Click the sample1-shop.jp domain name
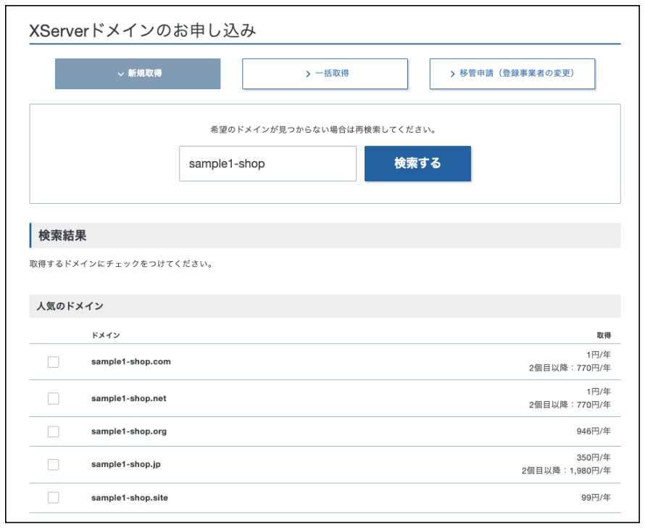 point(126,465)
